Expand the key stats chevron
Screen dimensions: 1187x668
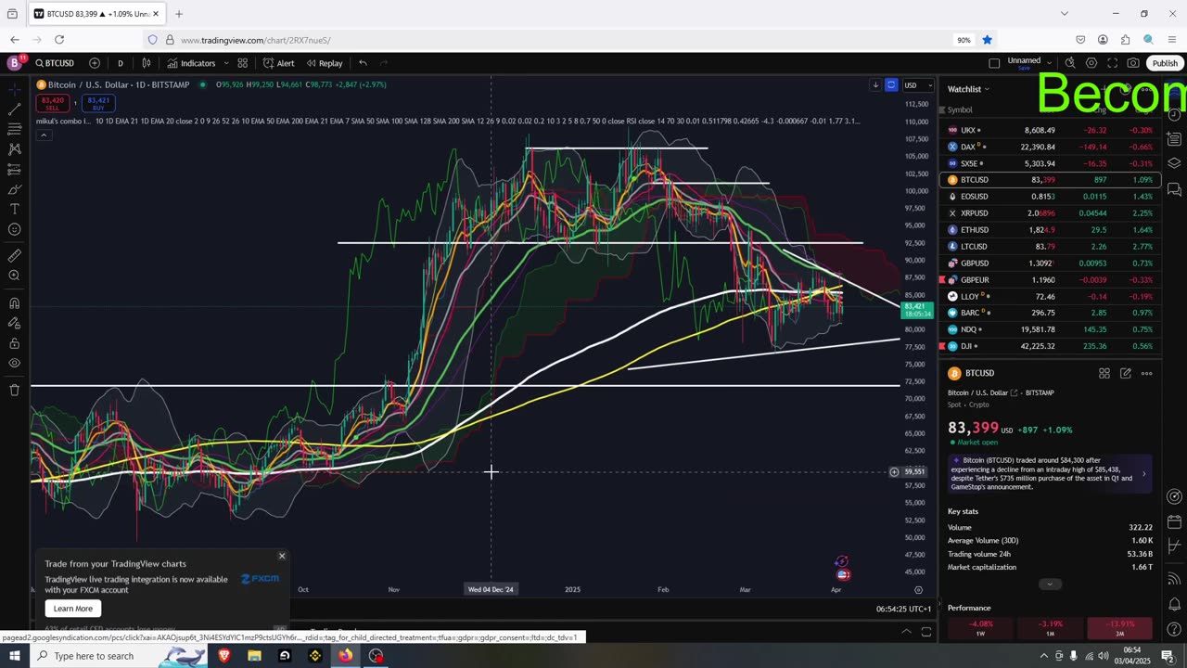[1050, 584]
